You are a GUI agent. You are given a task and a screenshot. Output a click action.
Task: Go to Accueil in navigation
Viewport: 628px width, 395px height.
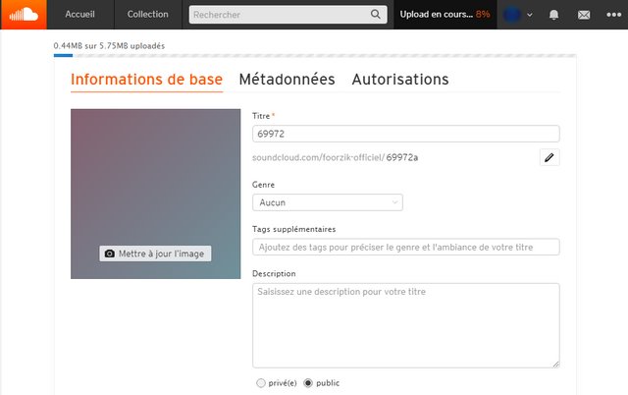(x=79, y=15)
